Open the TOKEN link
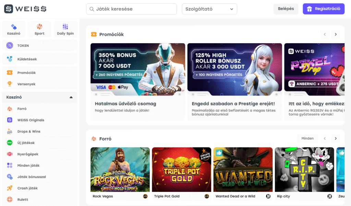The height and width of the screenshot is (206, 351). click(40, 46)
